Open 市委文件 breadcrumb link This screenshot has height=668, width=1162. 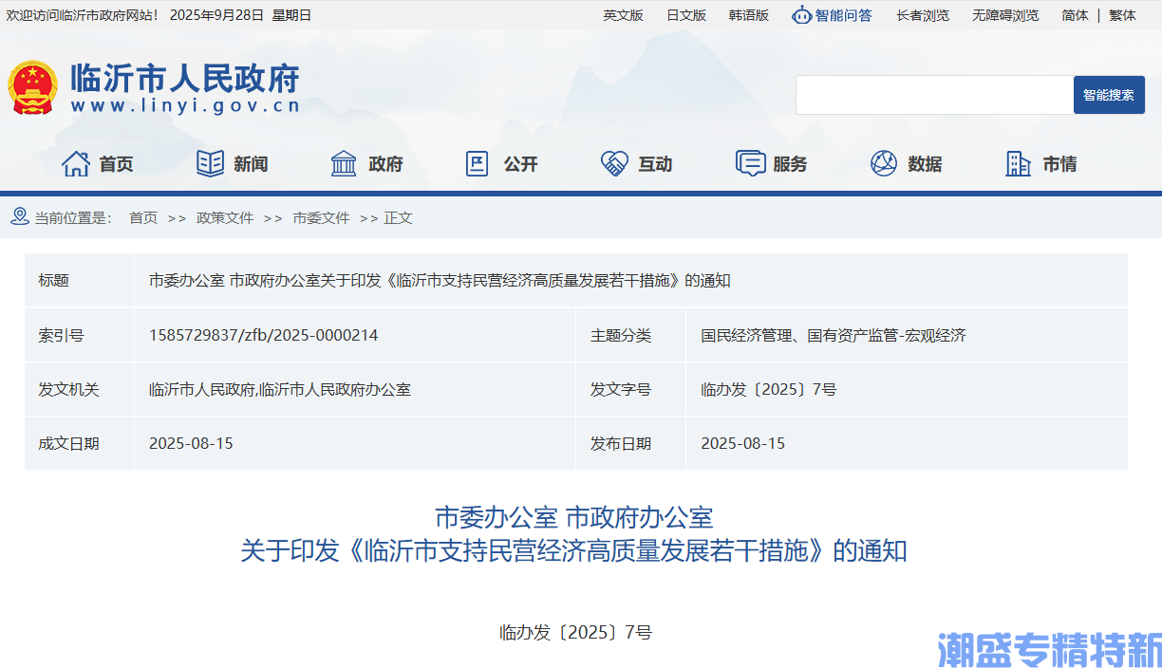pos(321,218)
